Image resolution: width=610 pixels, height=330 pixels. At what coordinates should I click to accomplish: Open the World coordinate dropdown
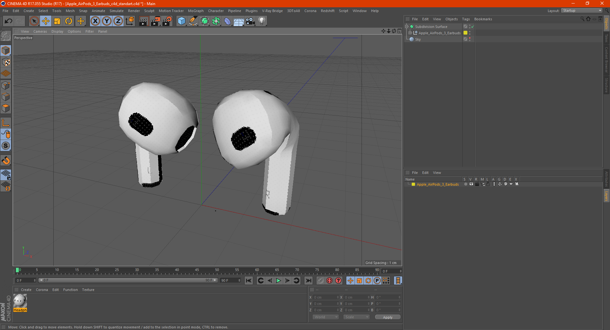(x=326, y=317)
